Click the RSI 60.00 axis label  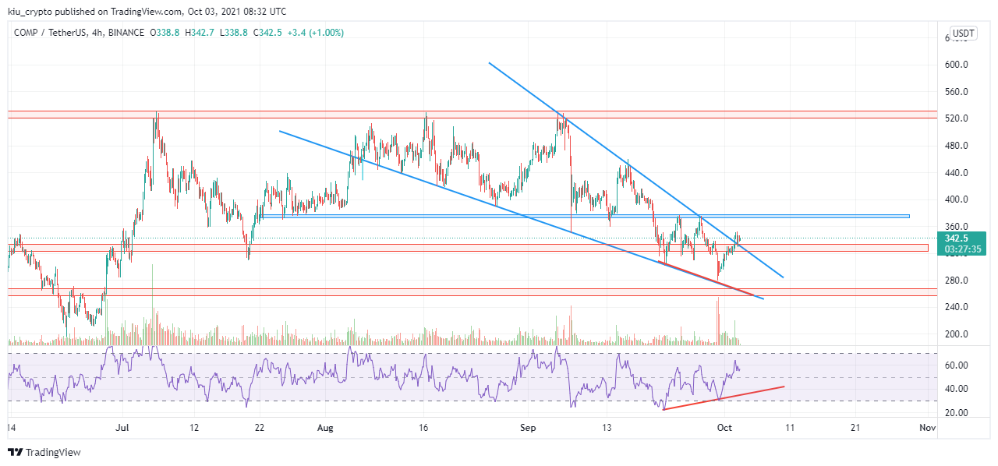(957, 365)
